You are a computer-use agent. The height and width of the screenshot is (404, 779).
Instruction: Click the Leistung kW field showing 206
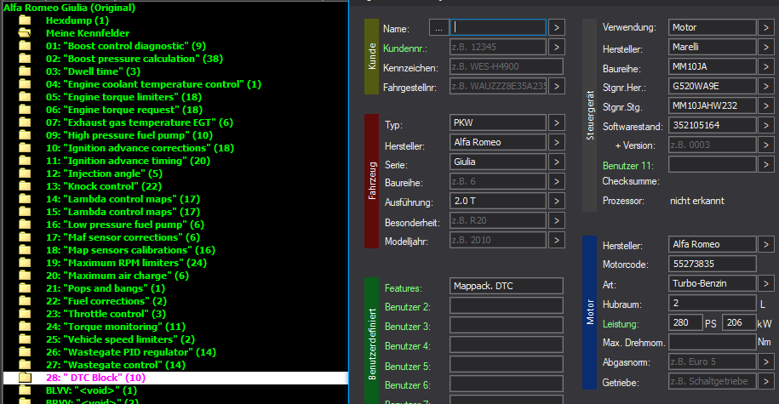pos(739,322)
